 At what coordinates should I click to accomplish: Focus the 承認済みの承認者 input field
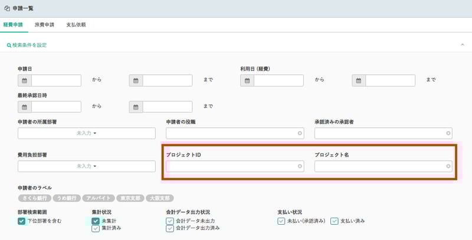[x=383, y=133]
